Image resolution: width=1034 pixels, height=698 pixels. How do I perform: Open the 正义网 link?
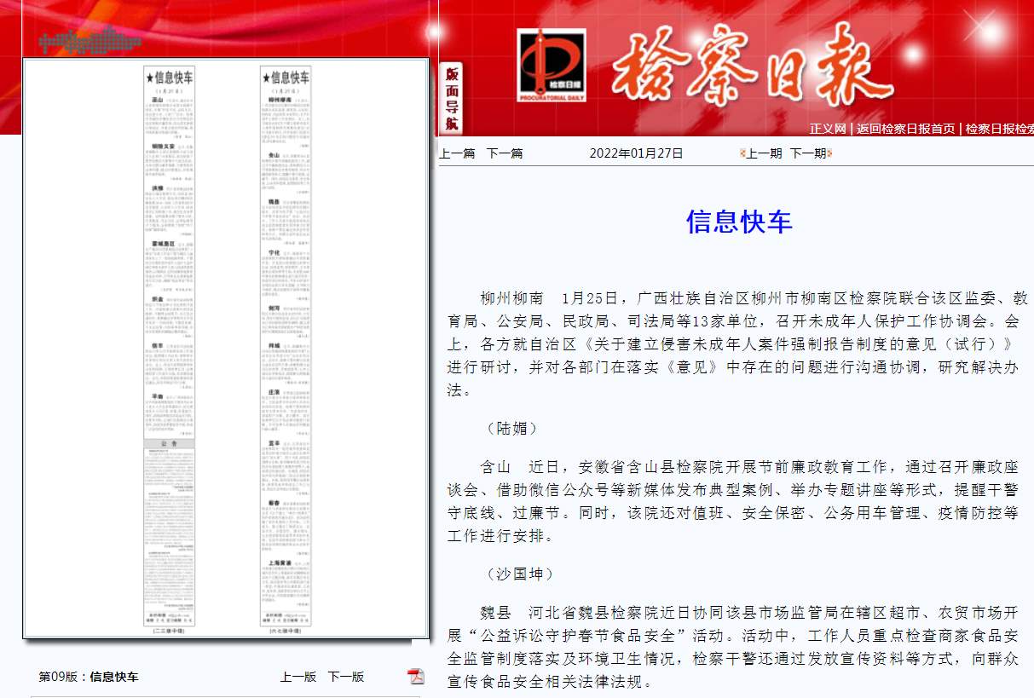pos(828,129)
